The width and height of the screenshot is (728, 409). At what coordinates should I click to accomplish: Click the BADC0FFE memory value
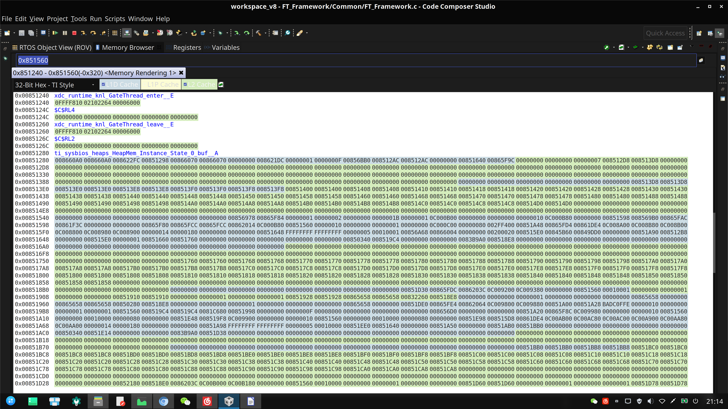click(x=616, y=304)
